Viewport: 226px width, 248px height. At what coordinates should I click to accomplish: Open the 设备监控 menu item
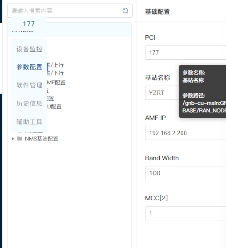(x=29, y=49)
